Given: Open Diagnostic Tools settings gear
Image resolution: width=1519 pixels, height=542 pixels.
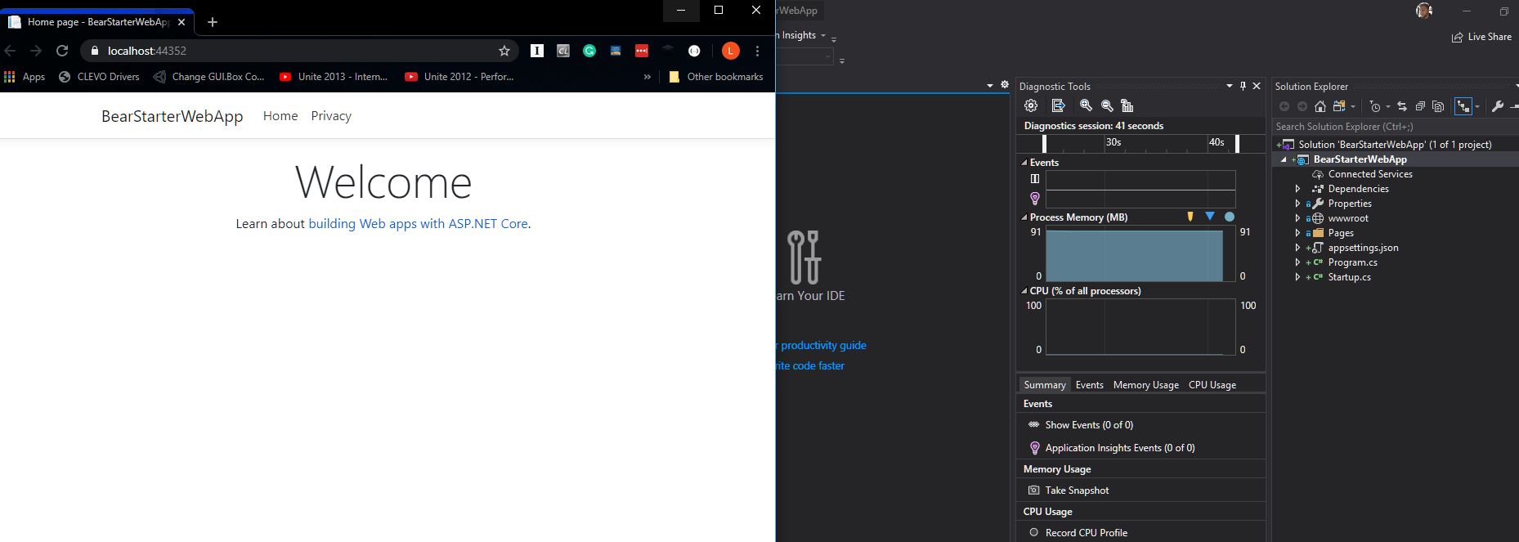Looking at the screenshot, I should point(1031,105).
